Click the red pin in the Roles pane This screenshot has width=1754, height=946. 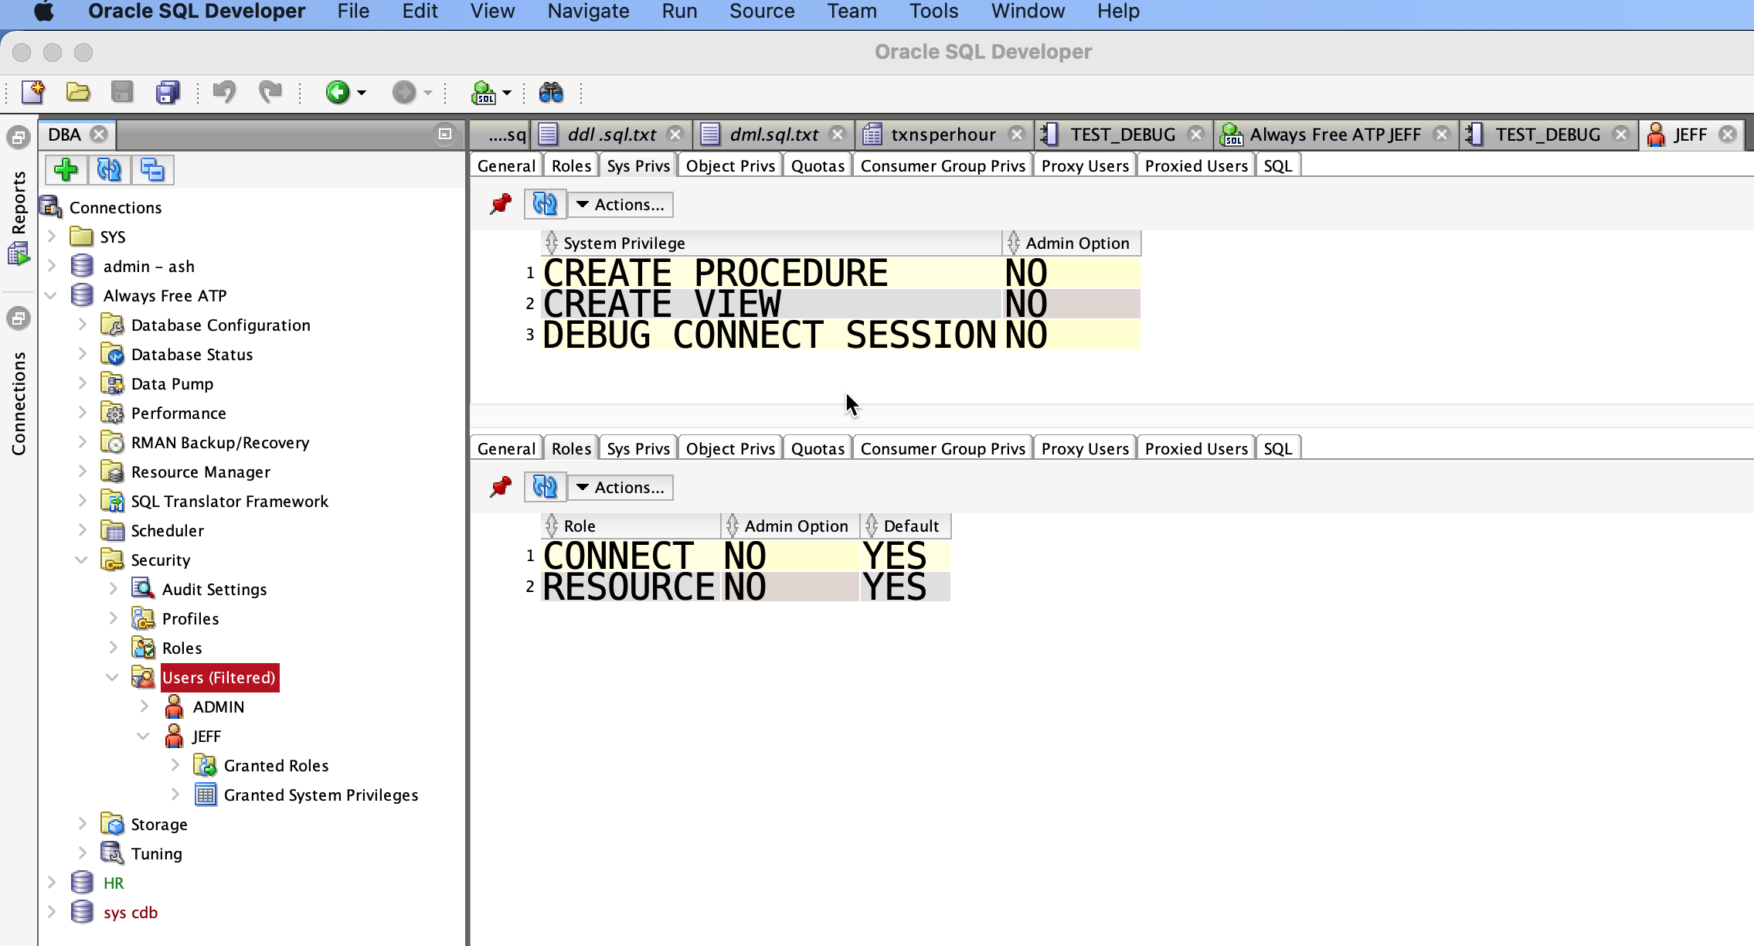tap(500, 488)
